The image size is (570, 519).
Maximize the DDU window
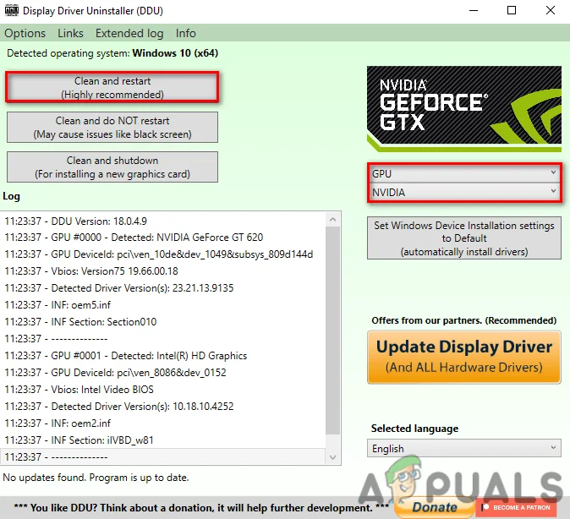click(x=512, y=11)
